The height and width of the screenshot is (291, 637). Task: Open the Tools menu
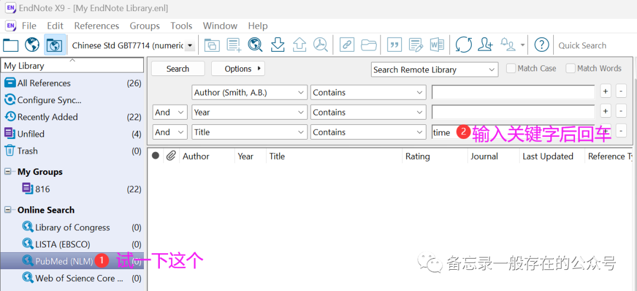pyautogui.click(x=181, y=26)
